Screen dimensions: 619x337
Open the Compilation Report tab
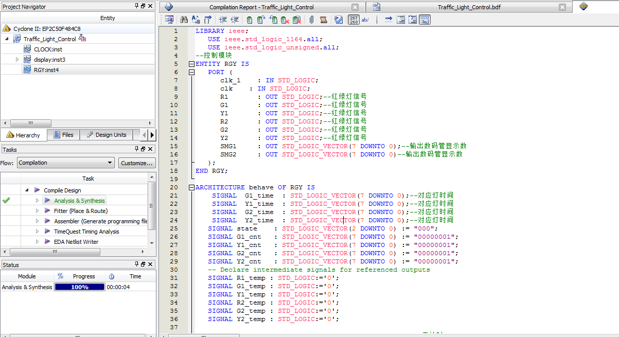[x=261, y=7]
